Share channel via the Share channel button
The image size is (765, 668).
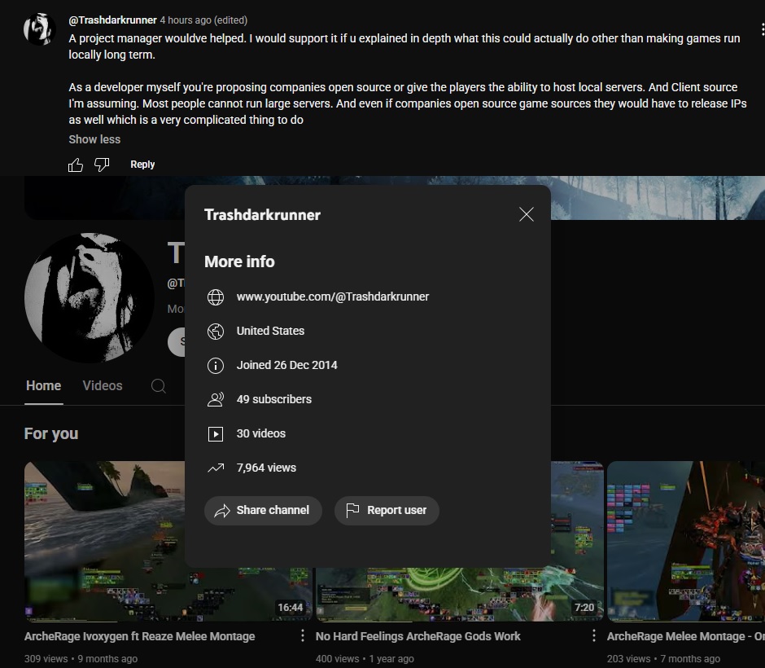(263, 510)
